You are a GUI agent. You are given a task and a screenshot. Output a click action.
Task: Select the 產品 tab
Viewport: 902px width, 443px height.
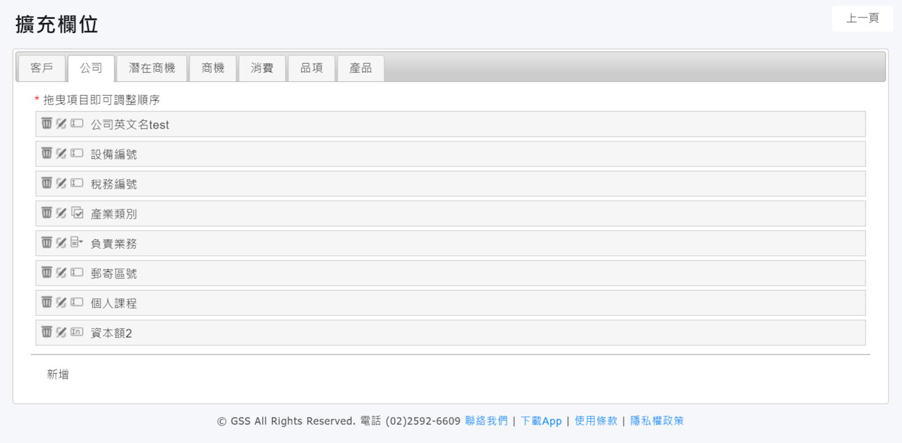[x=361, y=68]
